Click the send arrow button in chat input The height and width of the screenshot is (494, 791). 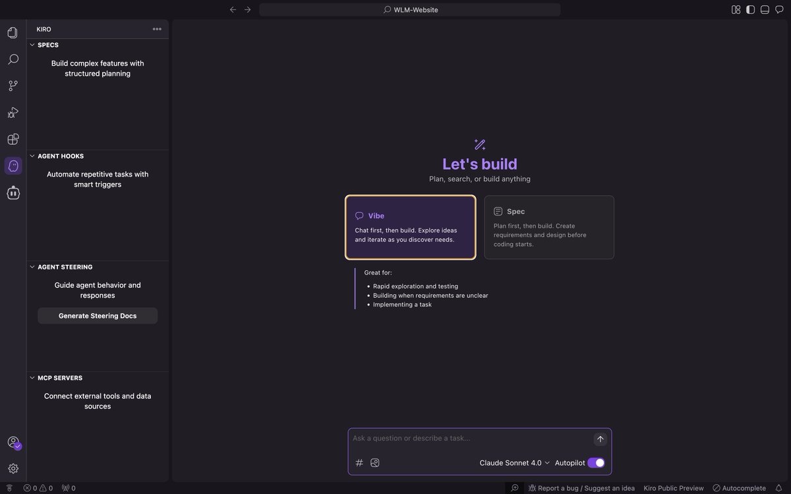[600, 439]
